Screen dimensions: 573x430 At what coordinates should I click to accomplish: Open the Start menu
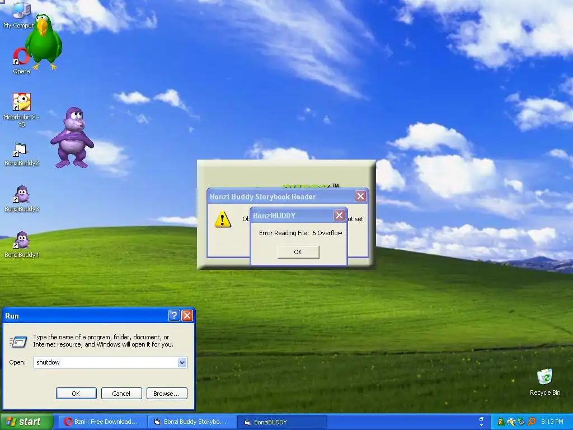26,422
